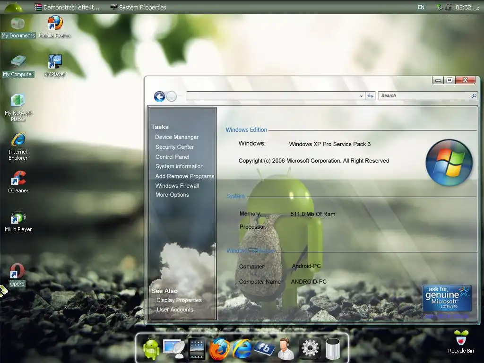Launch Internet Explorer desktop icon
The height and width of the screenshot is (363, 484).
coord(18,147)
